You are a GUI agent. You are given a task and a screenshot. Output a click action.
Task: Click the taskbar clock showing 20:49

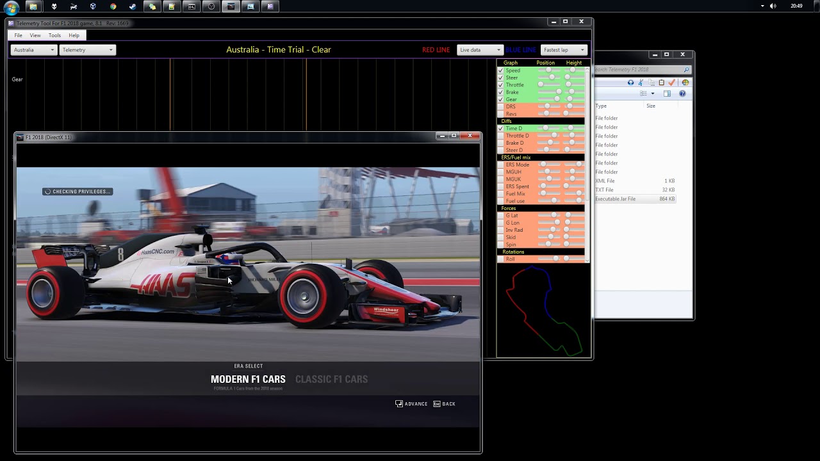(x=796, y=6)
